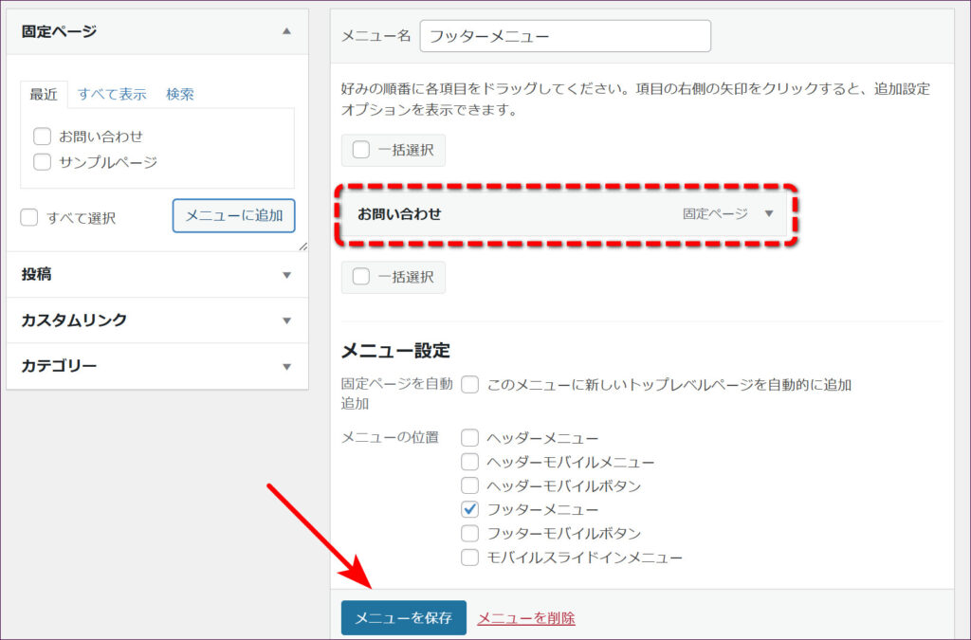
Task: Toggle the lower 一括選択 checkbox
Action: pos(361,277)
